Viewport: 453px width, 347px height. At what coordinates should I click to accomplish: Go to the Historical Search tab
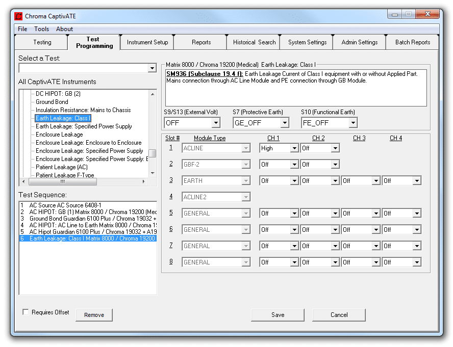tap(254, 42)
